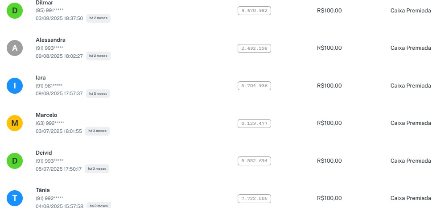Click Caixa Premiada in Dilmar's row
The height and width of the screenshot is (208, 445).
tap(411, 11)
